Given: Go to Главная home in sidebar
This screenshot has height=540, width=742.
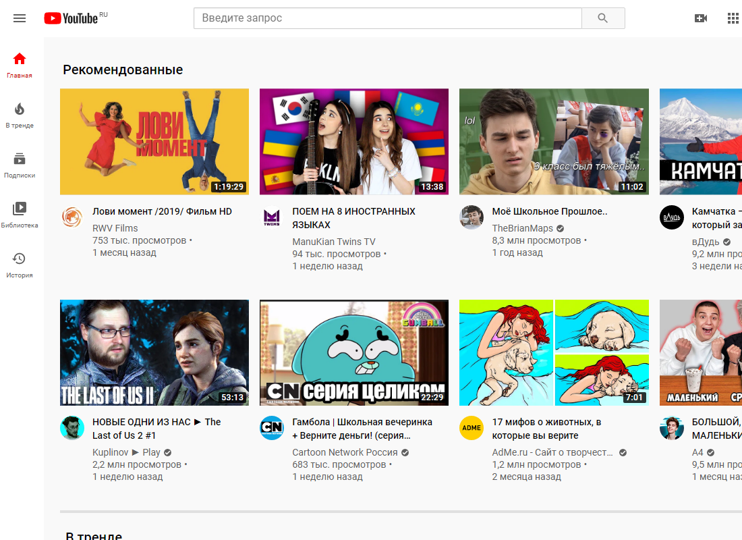Looking at the screenshot, I should [x=20, y=65].
